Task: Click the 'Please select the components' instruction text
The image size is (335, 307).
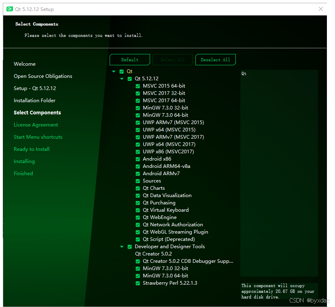Action: point(83,35)
